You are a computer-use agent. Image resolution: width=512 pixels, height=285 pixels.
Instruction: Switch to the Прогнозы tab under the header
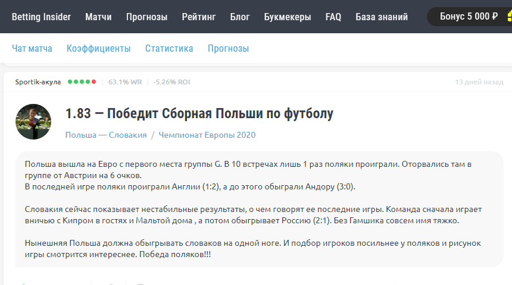coord(228,48)
